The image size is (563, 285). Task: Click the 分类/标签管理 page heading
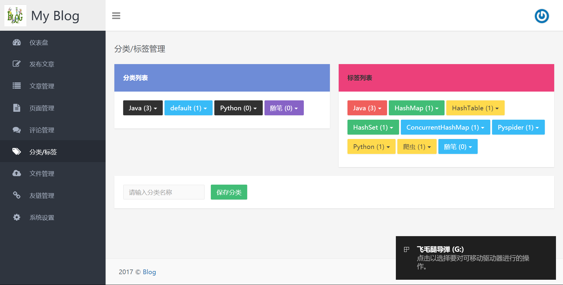(x=140, y=49)
